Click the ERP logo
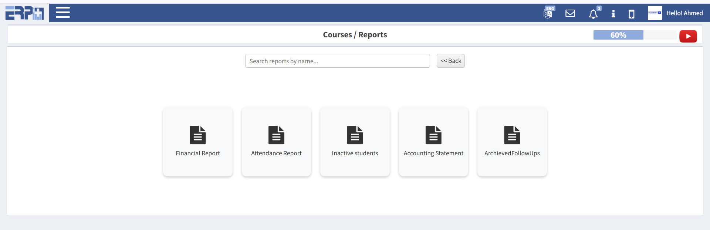 pyautogui.click(x=24, y=13)
